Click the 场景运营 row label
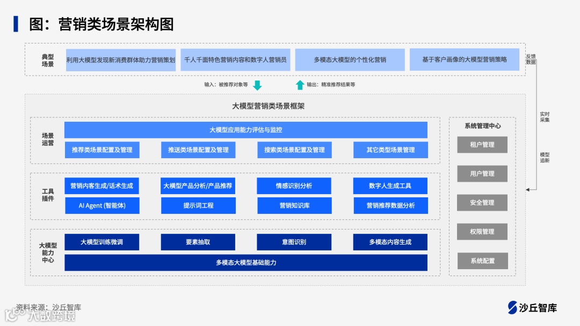580x326 pixels. pyautogui.click(x=48, y=139)
